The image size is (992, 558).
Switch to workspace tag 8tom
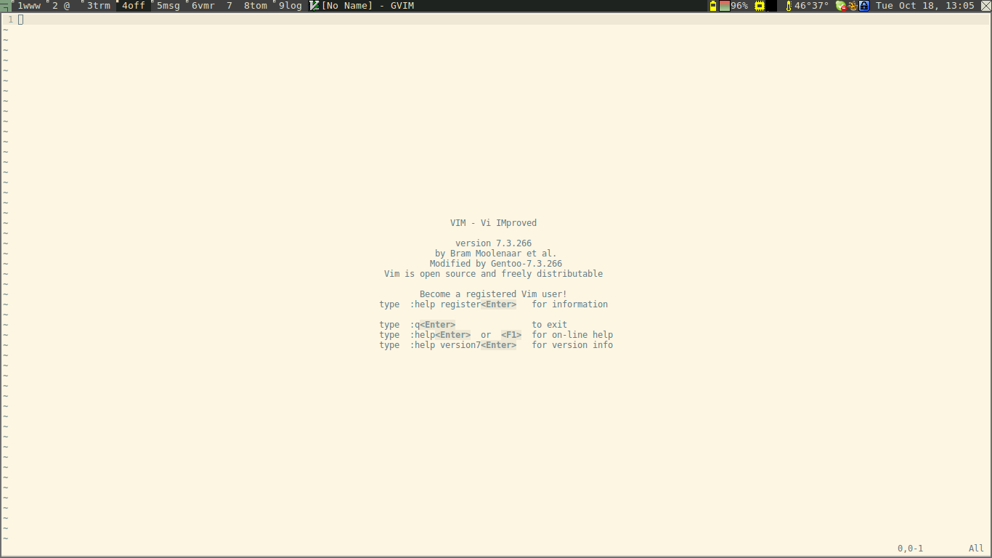click(x=255, y=6)
